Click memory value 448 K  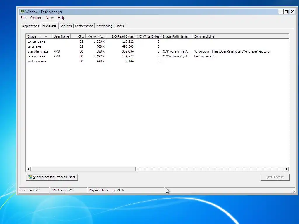tap(100, 61)
